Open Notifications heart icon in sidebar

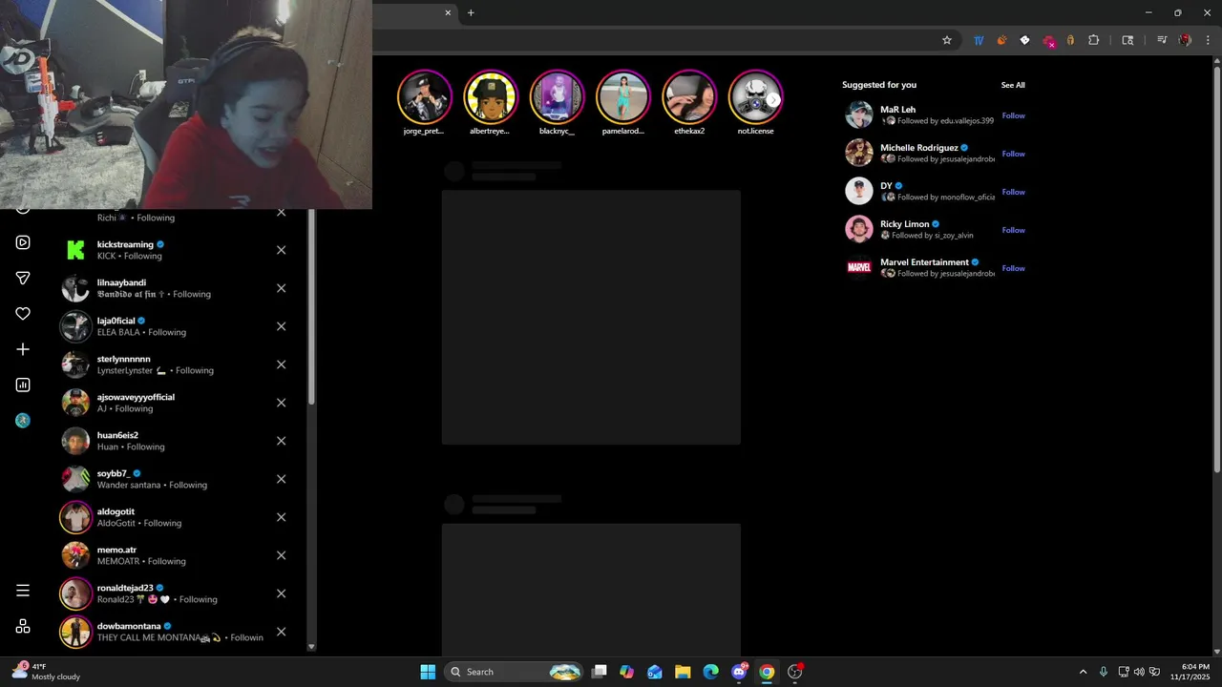click(23, 314)
